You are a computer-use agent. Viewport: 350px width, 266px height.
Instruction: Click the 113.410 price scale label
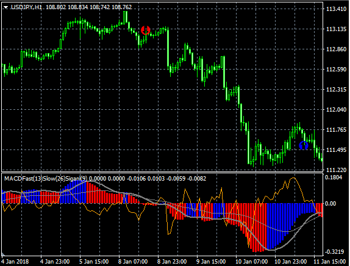pos(336,9)
